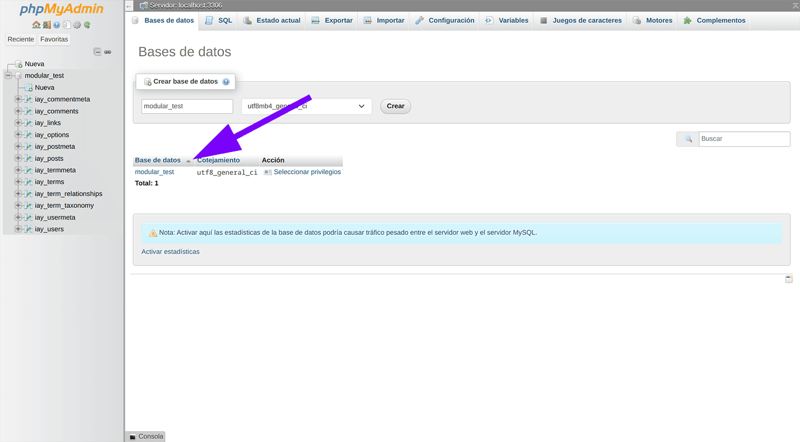Click the table icon for iay_links
The width and height of the screenshot is (800, 442).
(x=29, y=123)
